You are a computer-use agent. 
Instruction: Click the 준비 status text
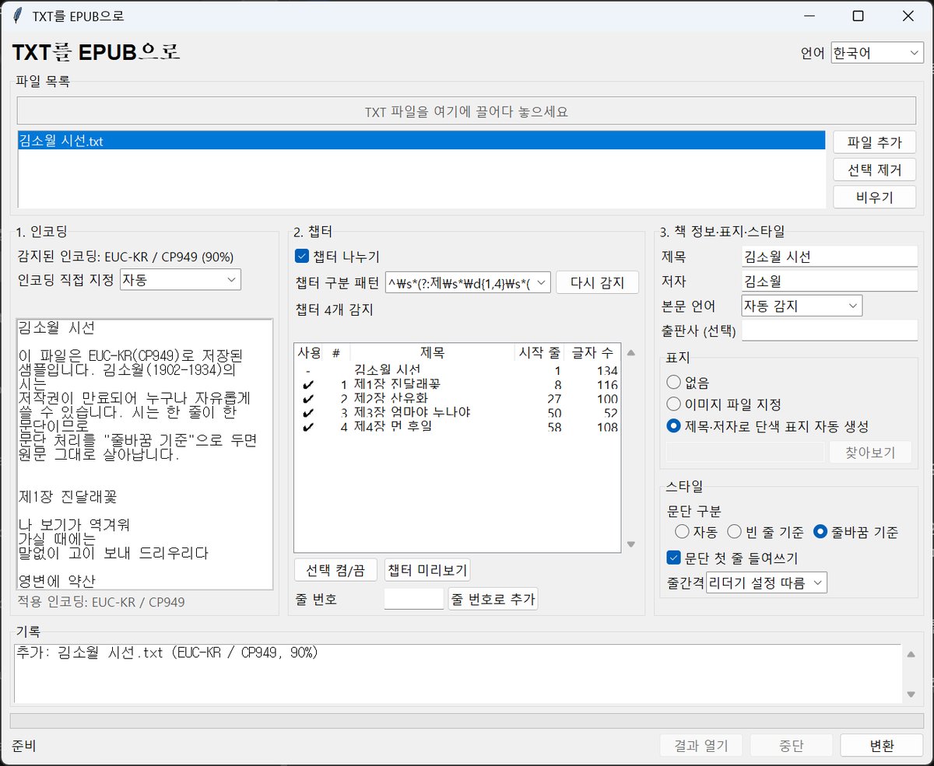23,746
